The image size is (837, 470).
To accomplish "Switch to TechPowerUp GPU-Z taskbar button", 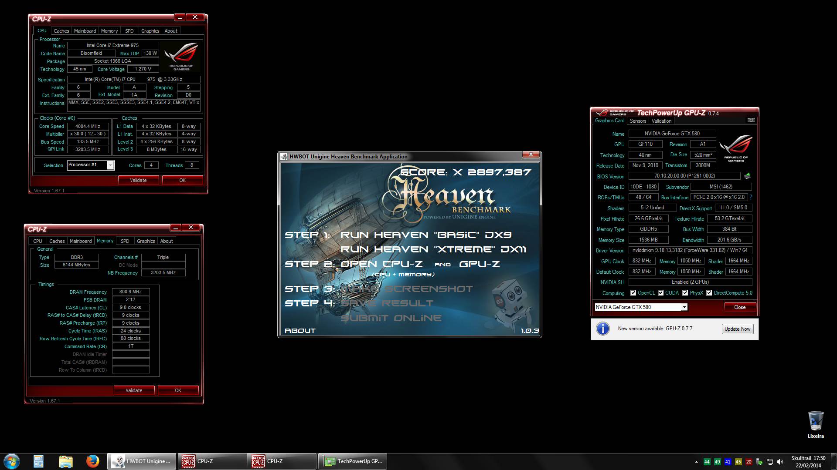I will click(353, 461).
